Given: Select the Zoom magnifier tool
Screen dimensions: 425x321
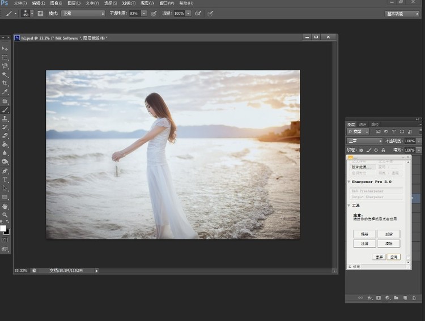Looking at the screenshot, I should point(5,215).
